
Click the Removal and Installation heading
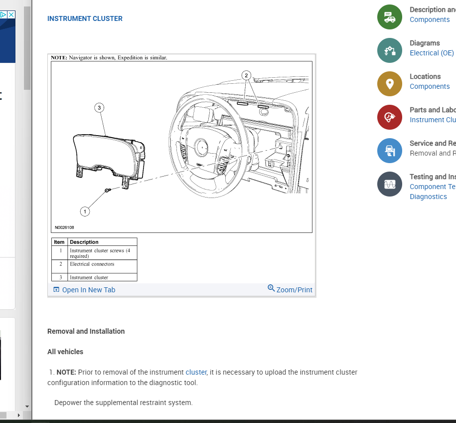pos(86,331)
